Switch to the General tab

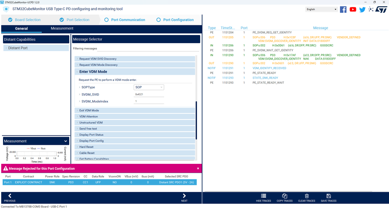pyautogui.click(x=21, y=28)
